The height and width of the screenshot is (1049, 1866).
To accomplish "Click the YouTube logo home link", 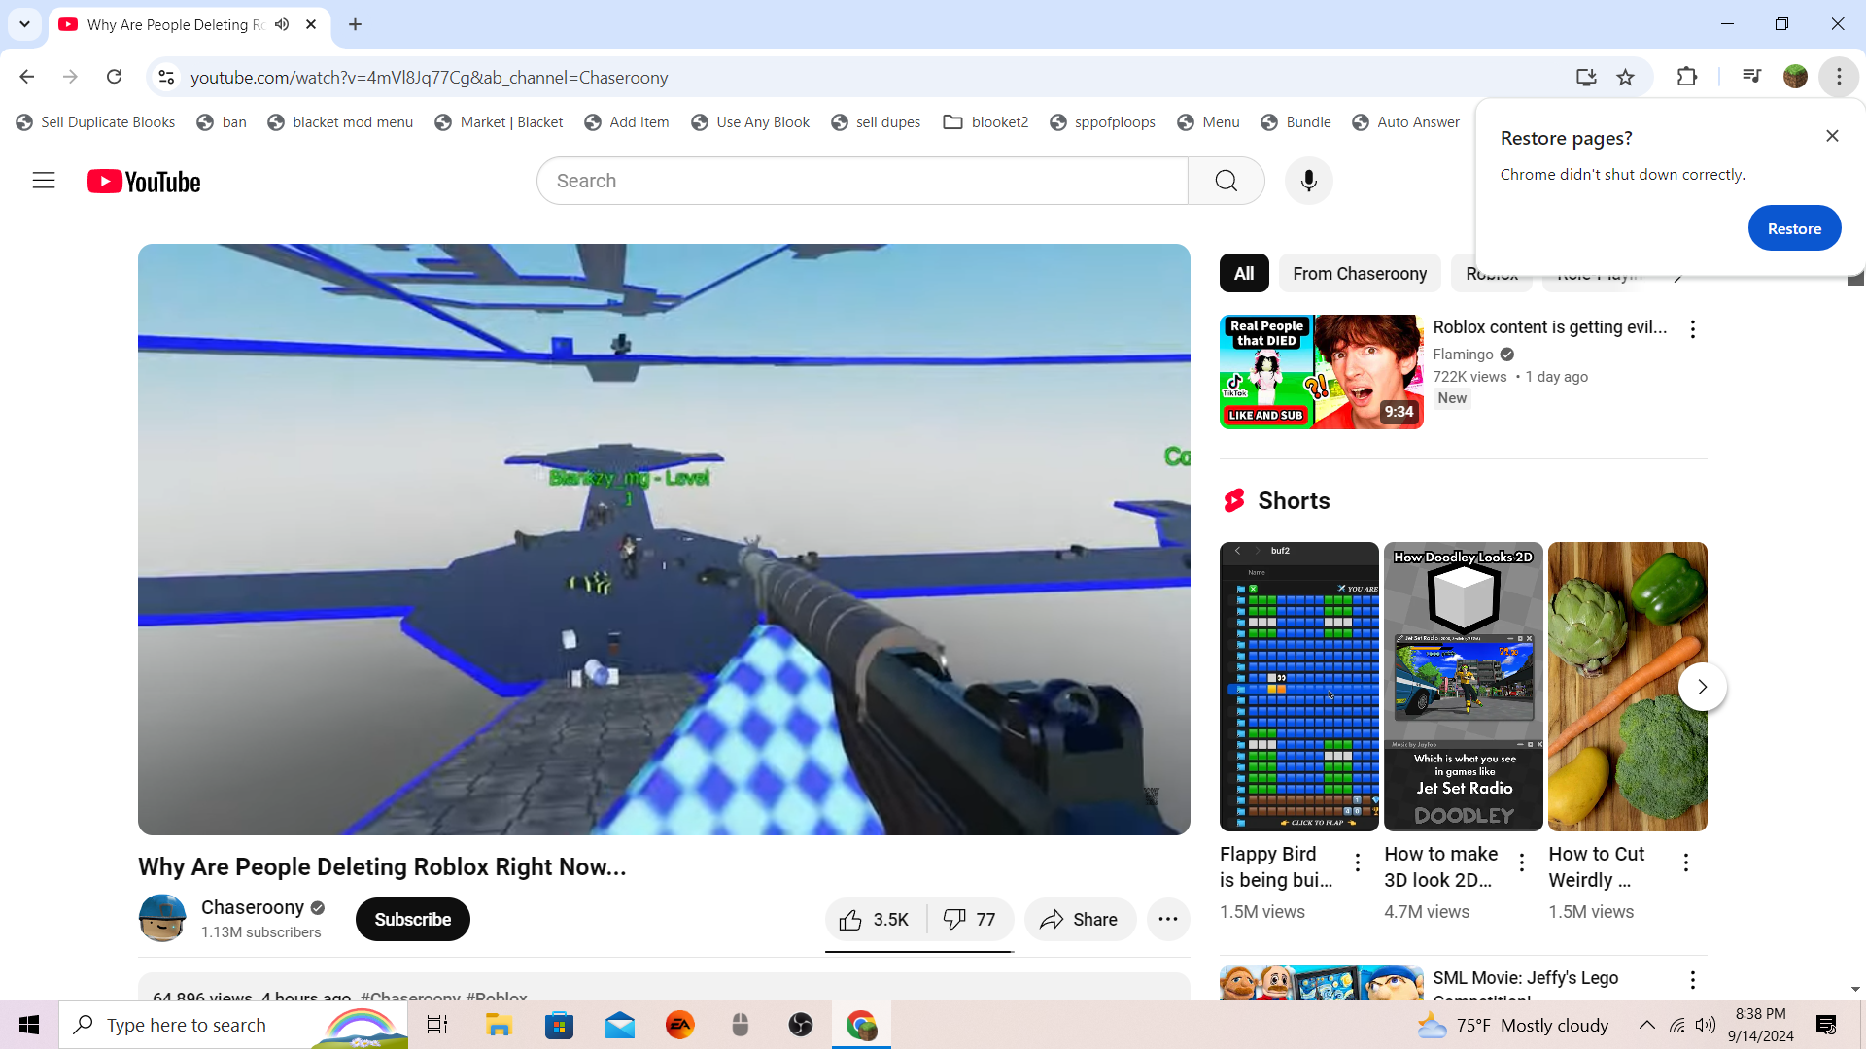I will pos(144,182).
